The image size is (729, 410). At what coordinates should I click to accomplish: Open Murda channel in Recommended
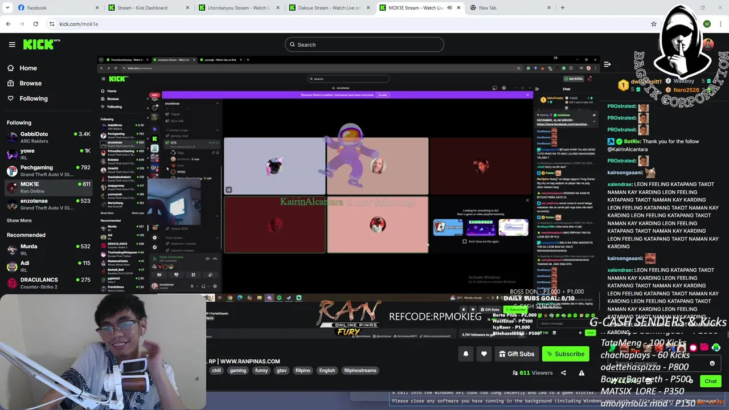[48, 249]
